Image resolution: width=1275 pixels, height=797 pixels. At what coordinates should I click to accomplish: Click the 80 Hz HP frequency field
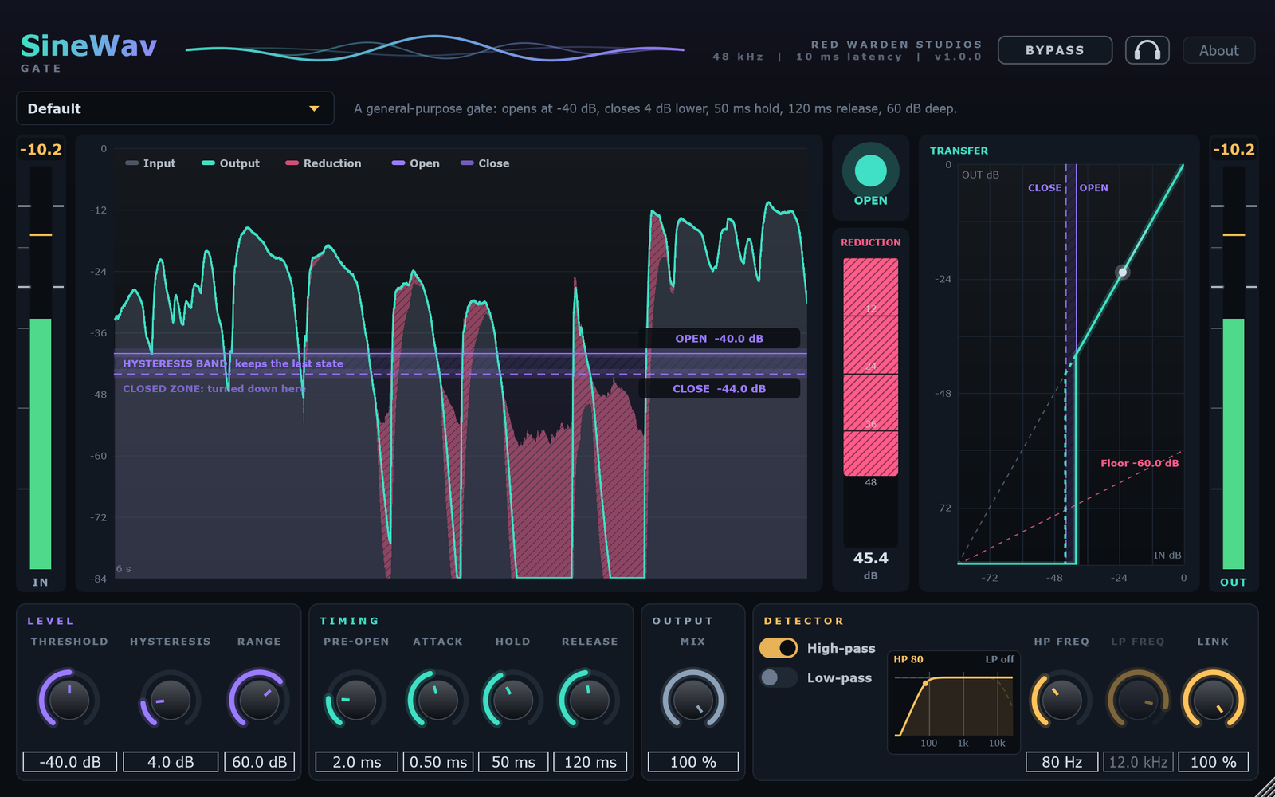pyautogui.click(x=1062, y=762)
